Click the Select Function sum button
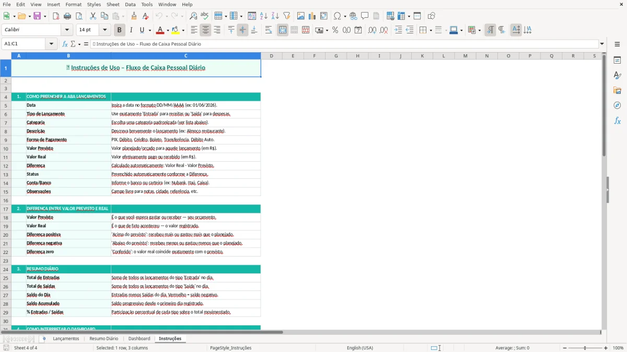The image size is (627, 352). [x=73, y=44]
